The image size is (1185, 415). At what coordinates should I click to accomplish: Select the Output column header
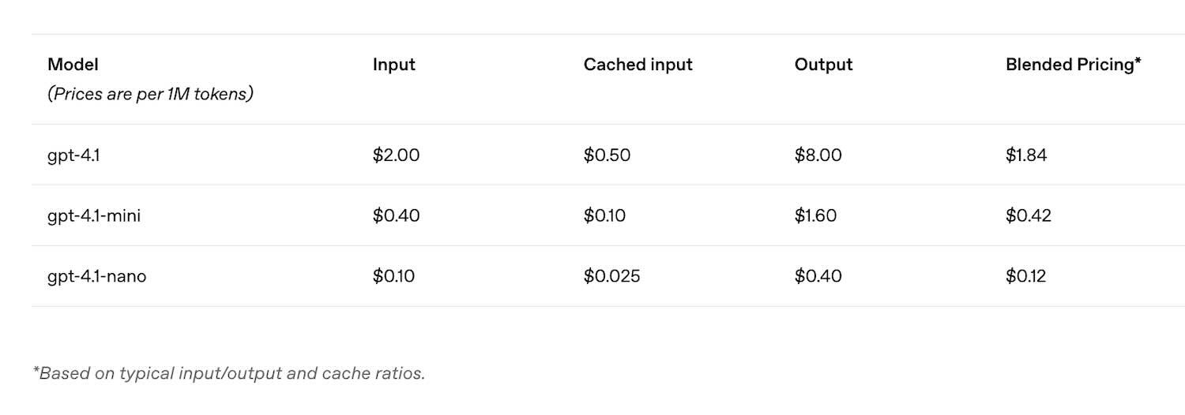coord(823,65)
